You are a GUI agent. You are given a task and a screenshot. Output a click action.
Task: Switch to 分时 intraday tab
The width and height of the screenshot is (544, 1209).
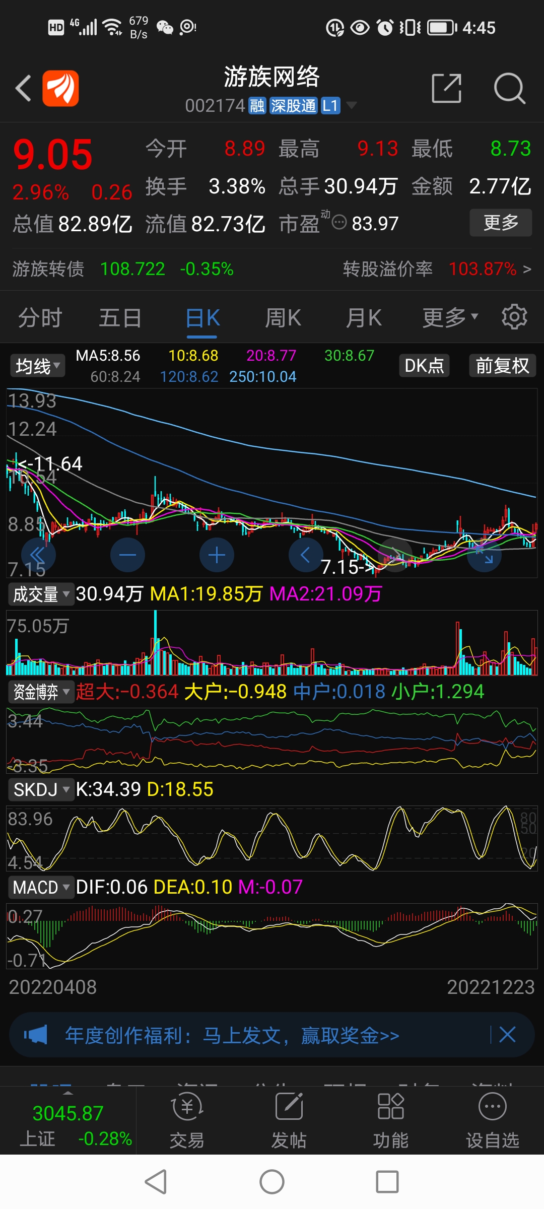(x=40, y=318)
